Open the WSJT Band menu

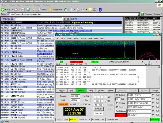(x=96, y=38)
